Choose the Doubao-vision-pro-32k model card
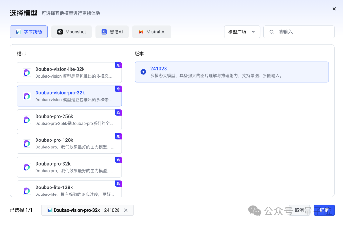This screenshot has width=343, height=225. point(69,96)
